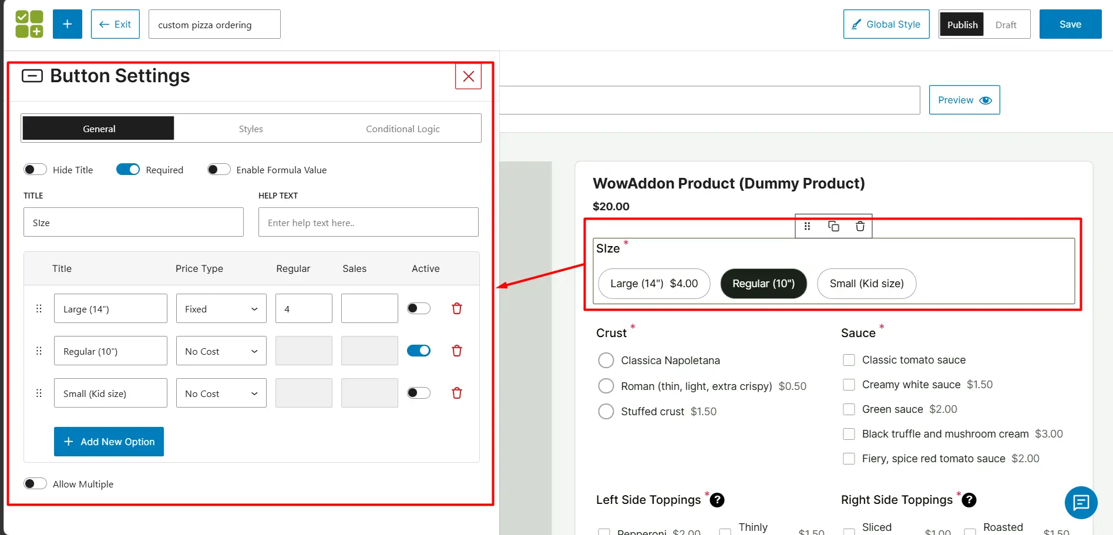Screen dimensions: 1113x535
Task: Switch to the Styles tab
Action: [x=251, y=128]
